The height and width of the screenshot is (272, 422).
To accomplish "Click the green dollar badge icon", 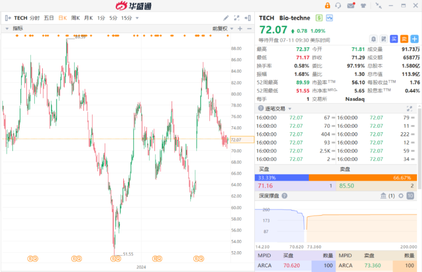I will coord(319,18).
